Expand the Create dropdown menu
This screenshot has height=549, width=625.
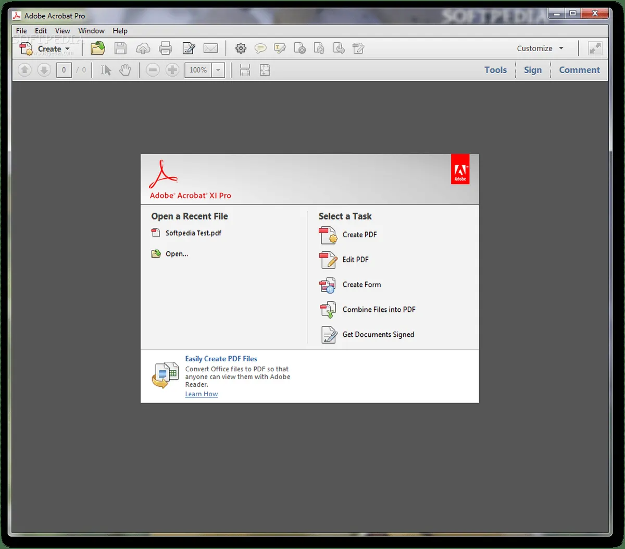pos(67,49)
